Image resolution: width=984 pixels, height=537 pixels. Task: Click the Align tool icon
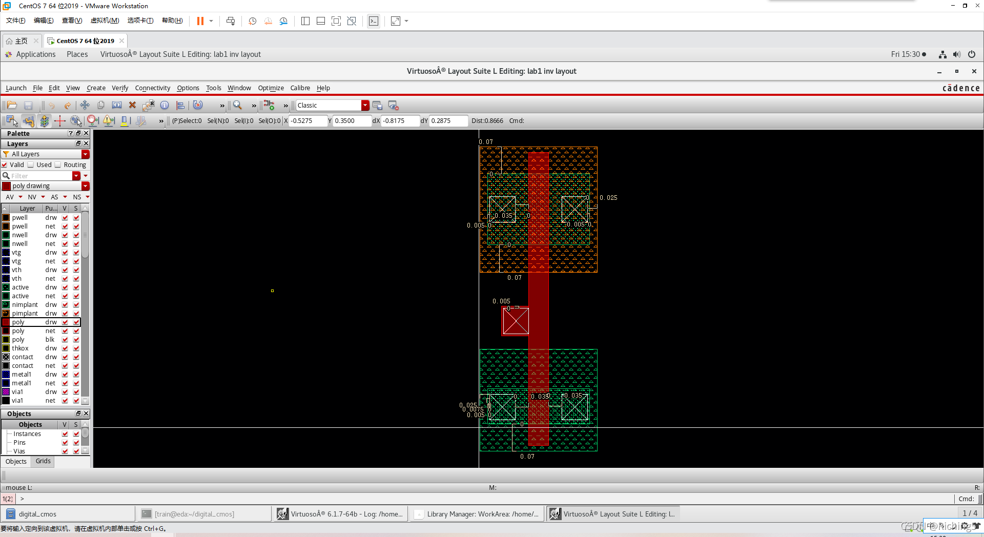180,106
